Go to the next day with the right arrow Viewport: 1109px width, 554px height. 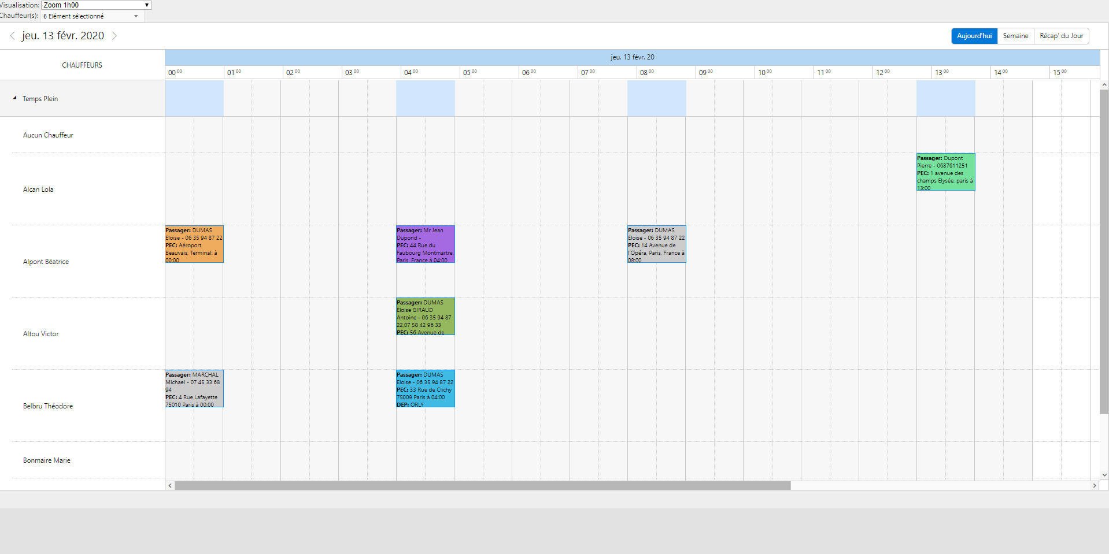tap(114, 36)
